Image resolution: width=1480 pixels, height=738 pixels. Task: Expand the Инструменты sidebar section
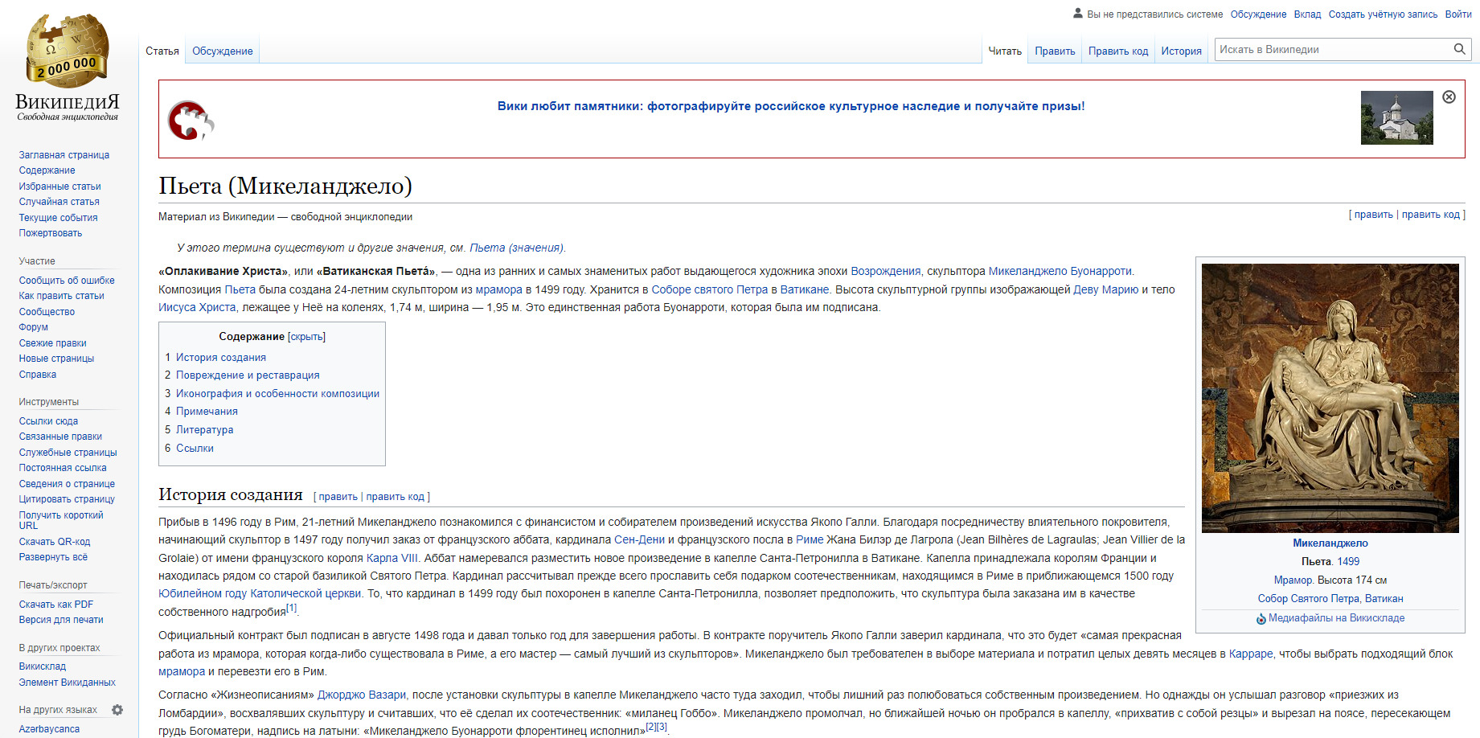point(49,402)
